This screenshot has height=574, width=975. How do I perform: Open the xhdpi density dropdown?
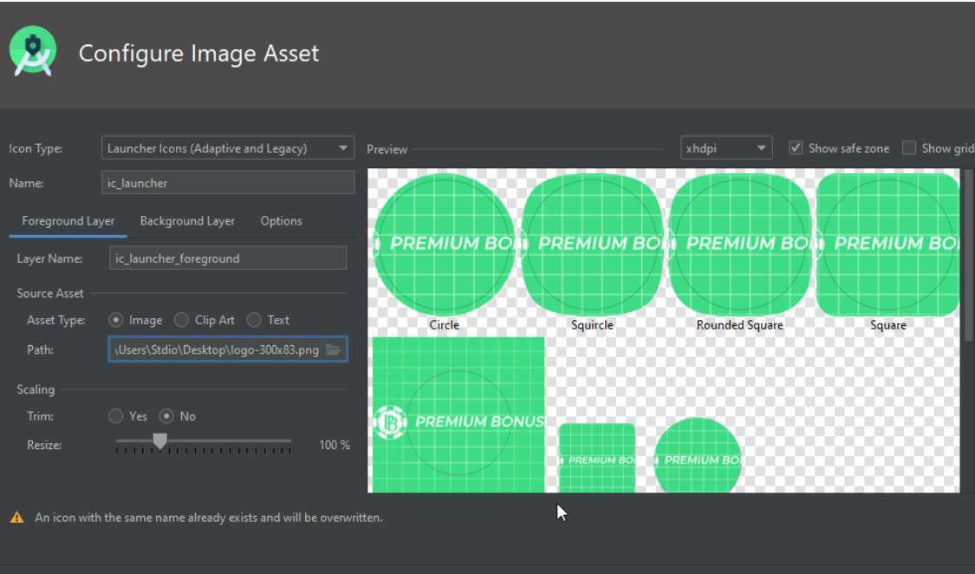click(x=726, y=148)
